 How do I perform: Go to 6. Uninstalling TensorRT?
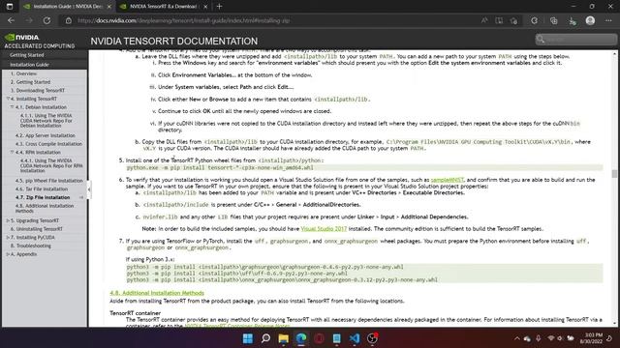[x=37, y=229]
